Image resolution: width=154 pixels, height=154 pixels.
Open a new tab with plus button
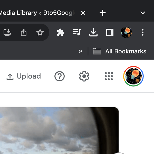(102, 13)
